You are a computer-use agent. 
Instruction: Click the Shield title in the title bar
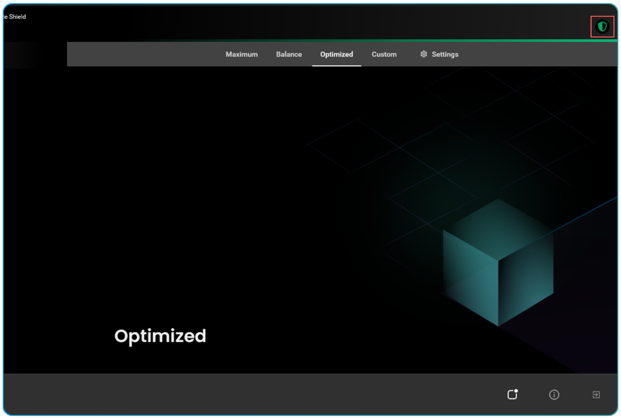point(13,16)
